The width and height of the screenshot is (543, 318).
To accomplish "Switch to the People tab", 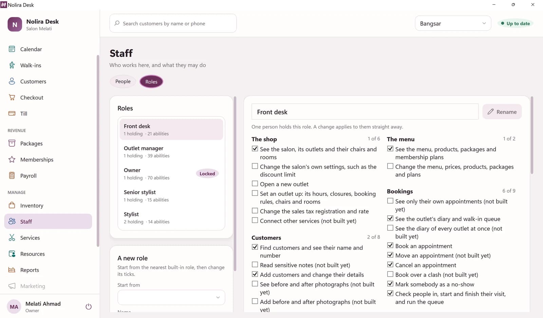I will point(123,81).
